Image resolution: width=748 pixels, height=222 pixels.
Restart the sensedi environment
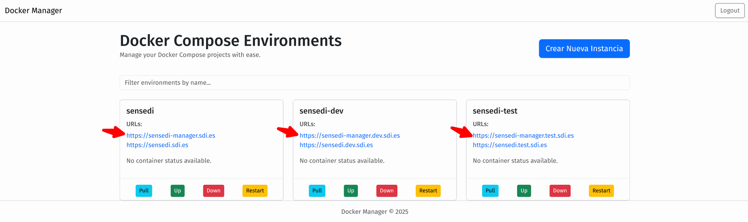[255, 191]
